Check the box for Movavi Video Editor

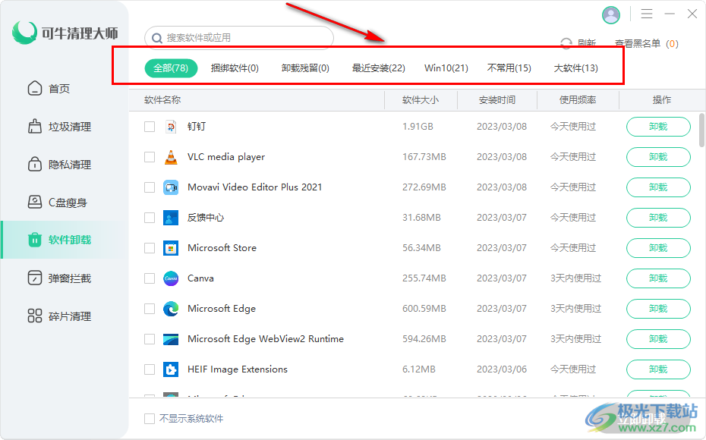[150, 187]
